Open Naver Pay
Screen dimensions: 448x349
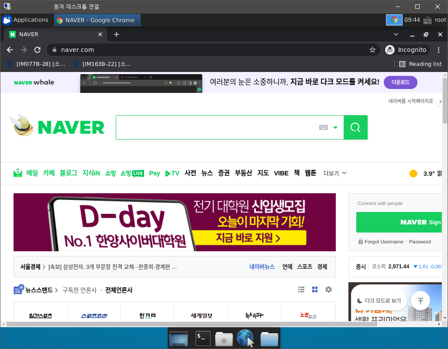[155, 173]
